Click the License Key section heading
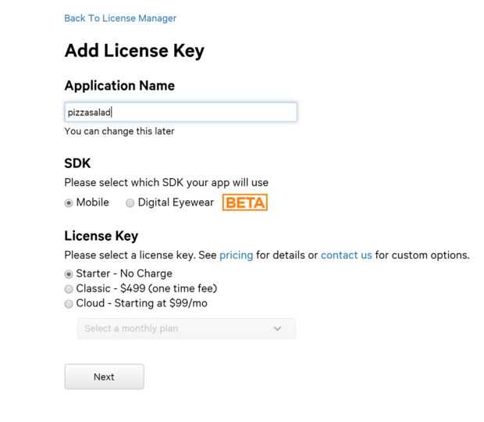This screenshot has width=484, height=422. [101, 236]
